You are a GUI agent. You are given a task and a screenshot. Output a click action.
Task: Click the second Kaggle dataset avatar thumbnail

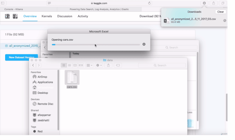pos(15,16)
